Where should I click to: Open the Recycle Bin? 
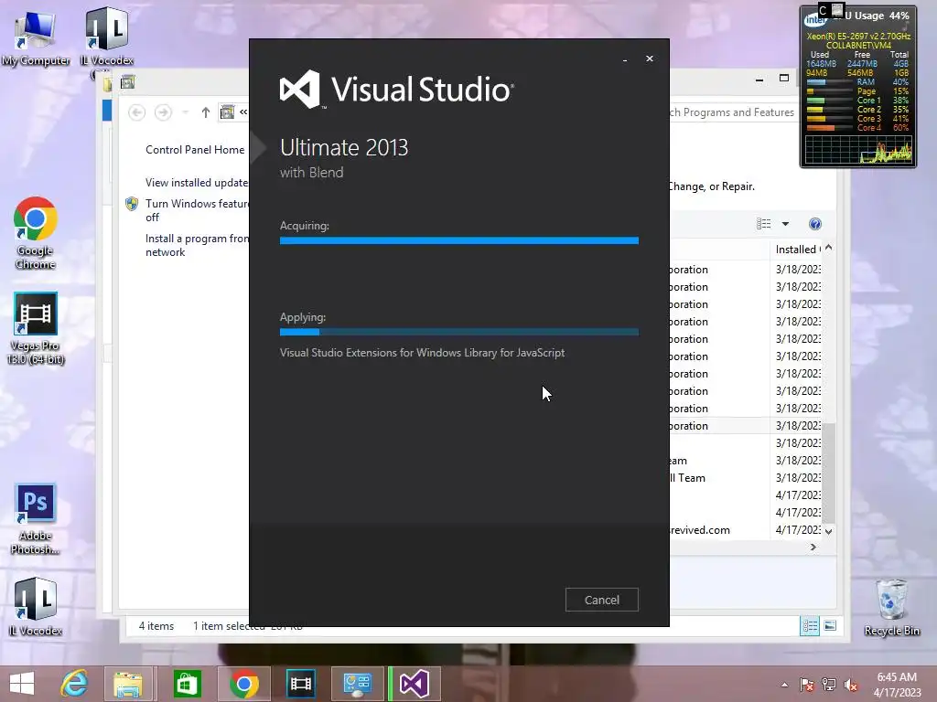point(891,608)
